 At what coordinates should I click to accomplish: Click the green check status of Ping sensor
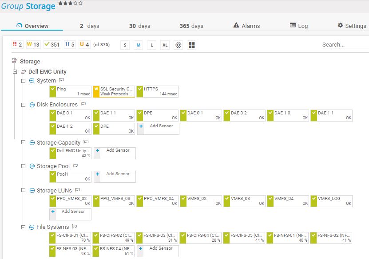pos(53,91)
